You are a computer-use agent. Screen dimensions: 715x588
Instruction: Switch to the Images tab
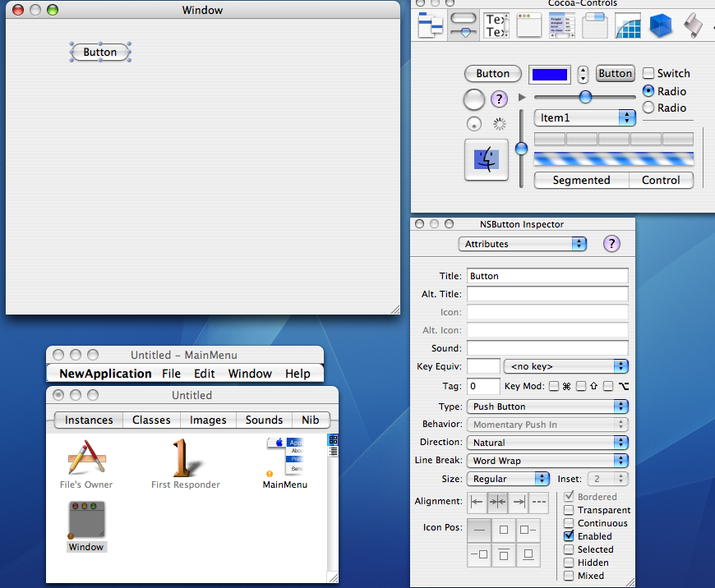tap(208, 420)
